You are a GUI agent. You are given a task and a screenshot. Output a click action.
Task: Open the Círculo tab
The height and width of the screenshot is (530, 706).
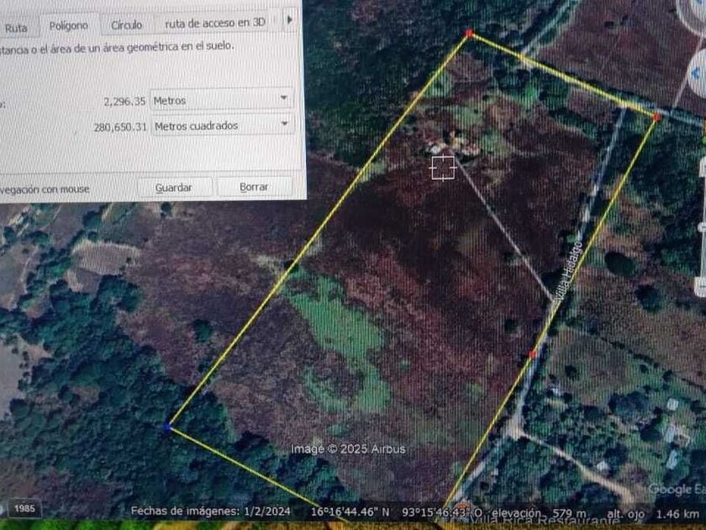(127, 25)
